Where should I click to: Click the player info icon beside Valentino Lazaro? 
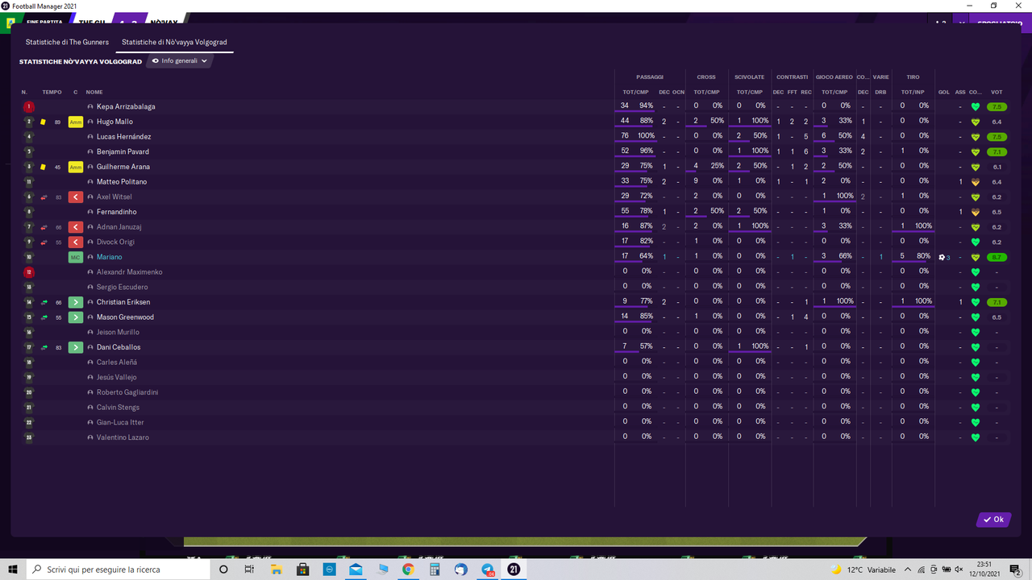tap(91, 437)
